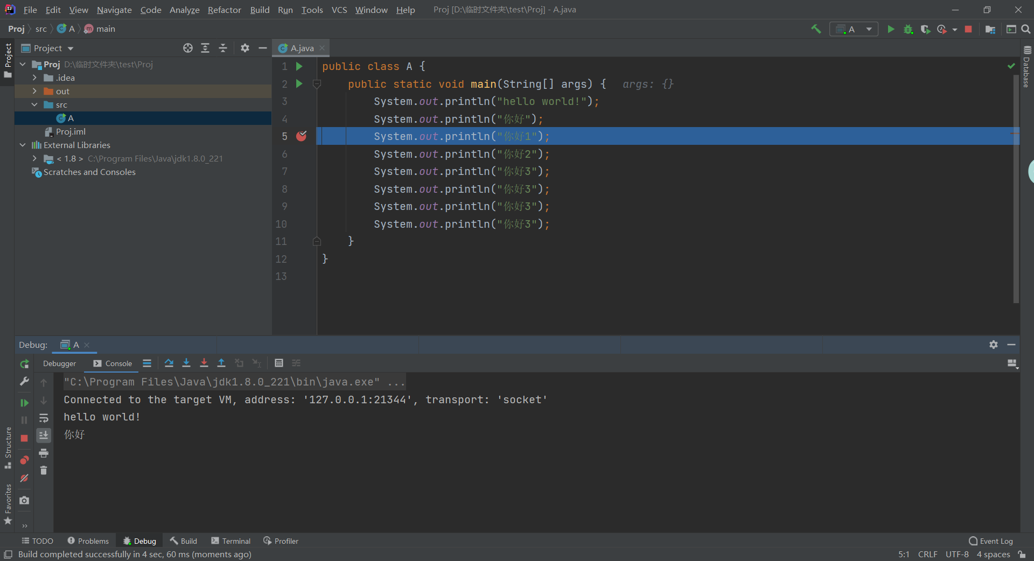Click Evaluate Expression calculator icon
Viewport: 1034px width, 561px height.
click(279, 363)
